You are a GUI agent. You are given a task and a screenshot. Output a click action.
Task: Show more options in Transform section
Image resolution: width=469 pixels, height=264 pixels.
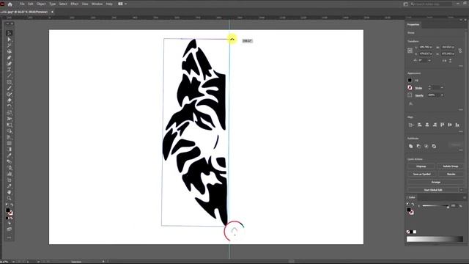pyautogui.click(x=461, y=65)
